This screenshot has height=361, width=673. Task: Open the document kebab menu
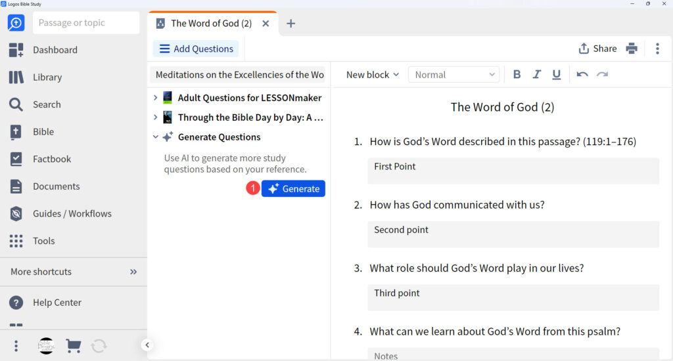click(657, 49)
